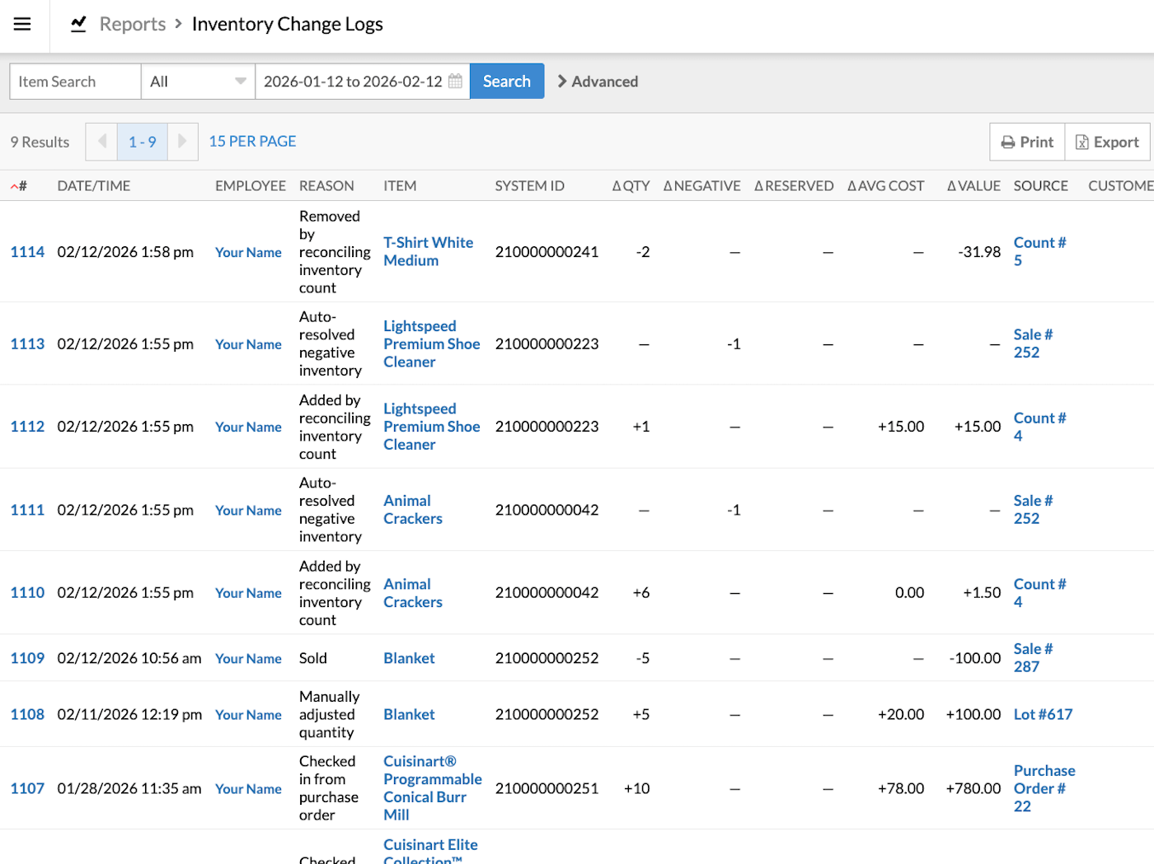Viewport: 1154px width, 864px height.
Task: Open Blanket item in row 1109
Action: (409, 658)
